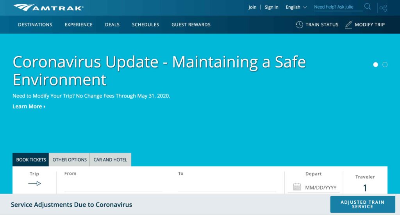Switch to the second carousel slide dot
Image resolution: width=400 pixels, height=215 pixels.
[385, 65]
